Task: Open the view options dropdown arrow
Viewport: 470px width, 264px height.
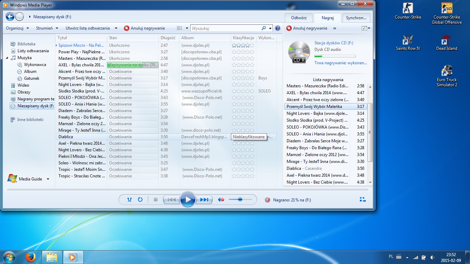Action: coord(187,28)
